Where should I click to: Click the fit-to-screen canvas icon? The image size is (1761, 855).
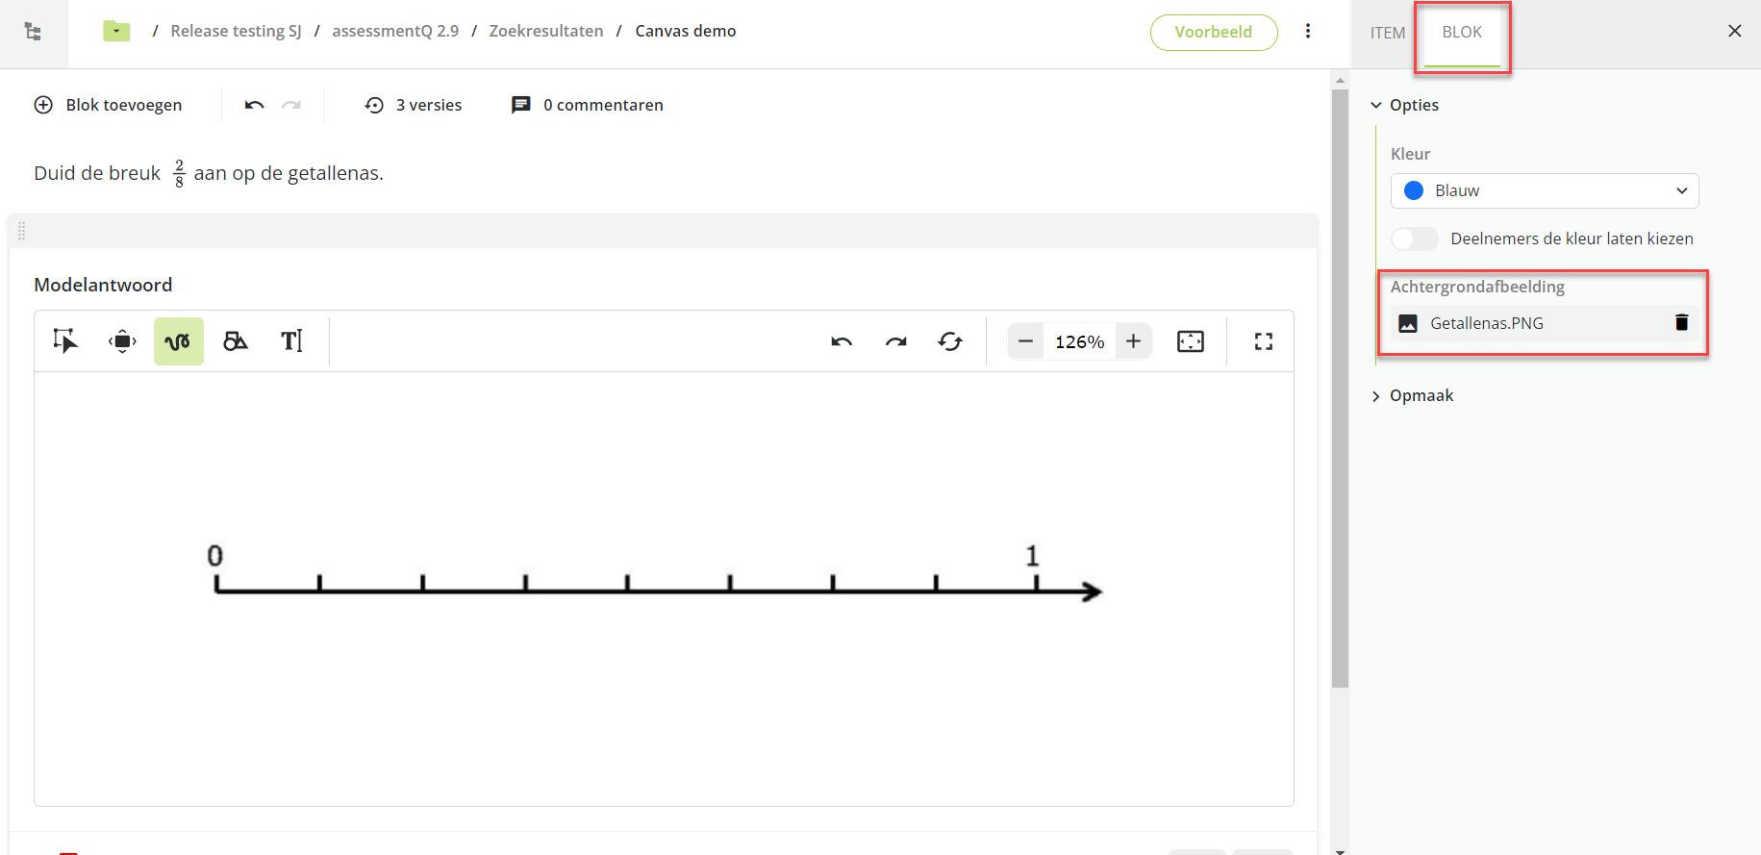1190,341
